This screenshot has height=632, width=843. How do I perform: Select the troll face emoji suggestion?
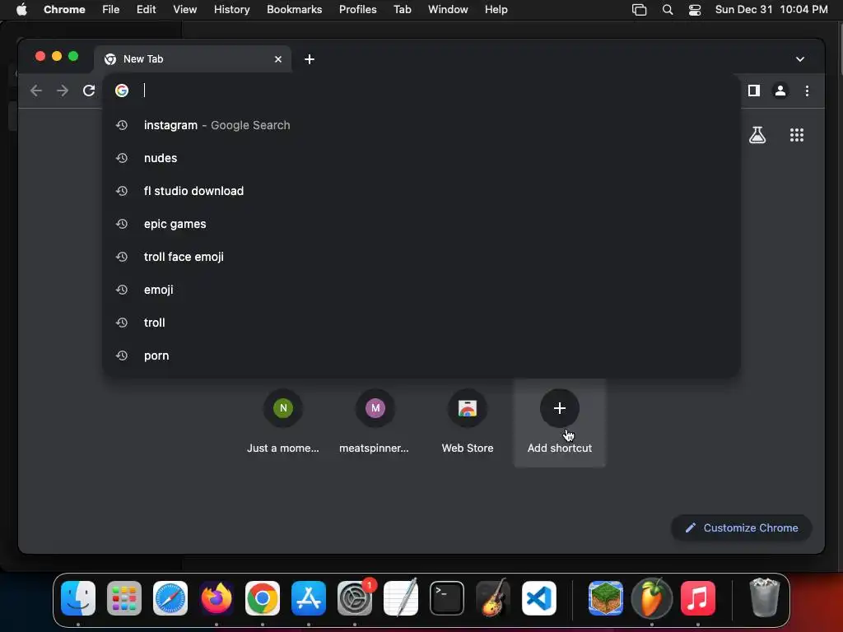pyautogui.click(x=421, y=257)
